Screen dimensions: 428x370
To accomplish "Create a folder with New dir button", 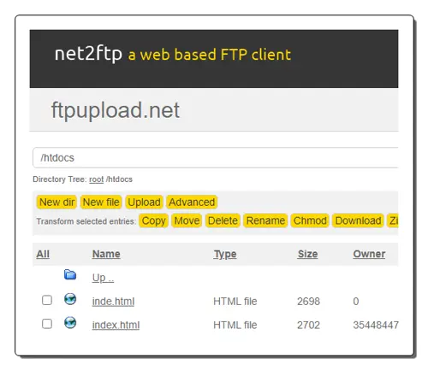I will click(x=56, y=203).
